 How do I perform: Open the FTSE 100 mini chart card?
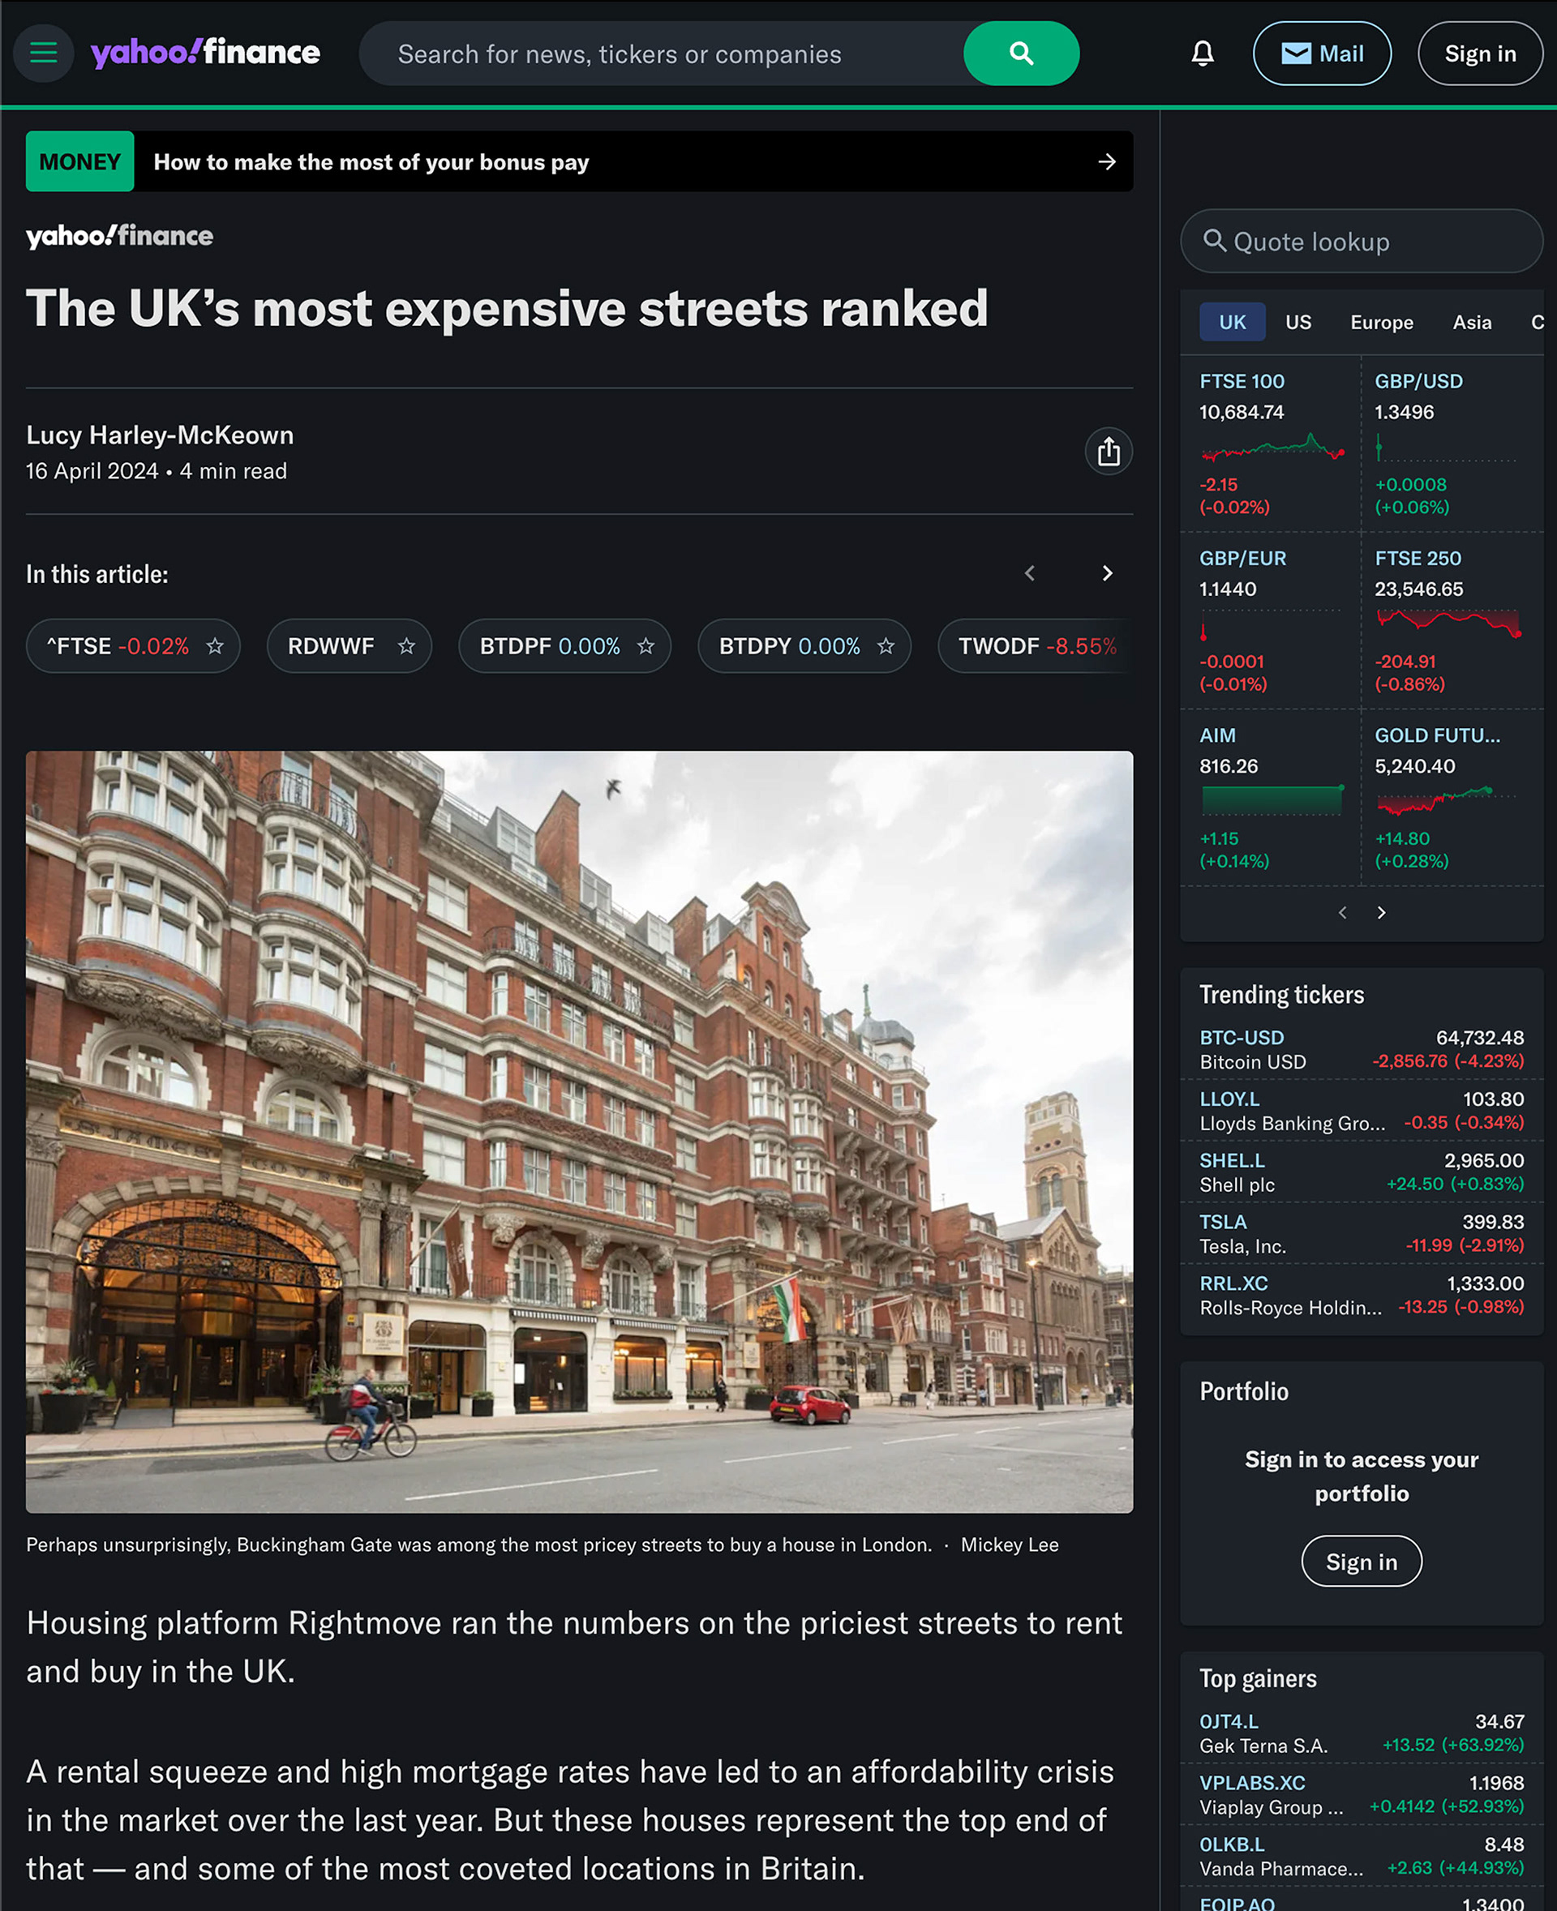click(x=1271, y=443)
